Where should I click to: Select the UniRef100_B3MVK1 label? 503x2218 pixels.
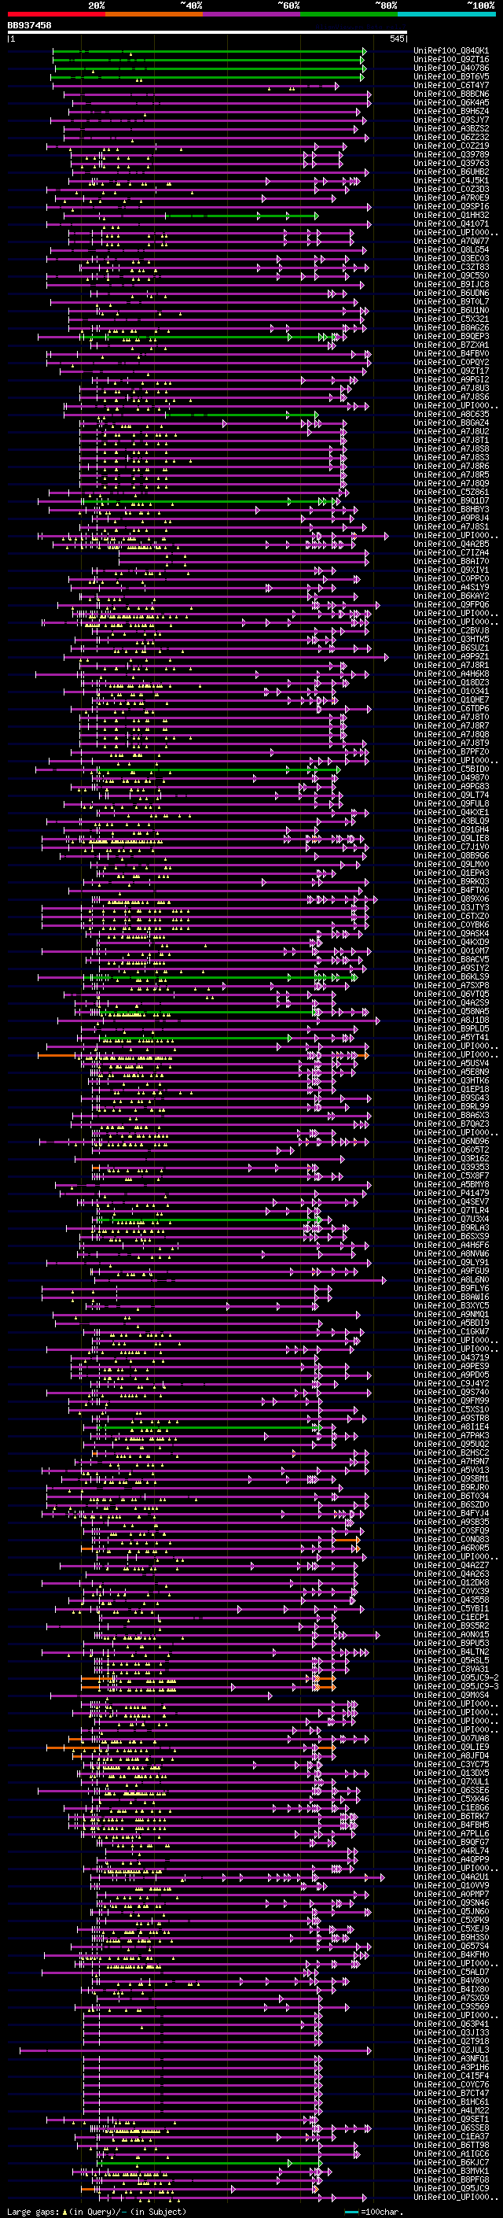451,2171
